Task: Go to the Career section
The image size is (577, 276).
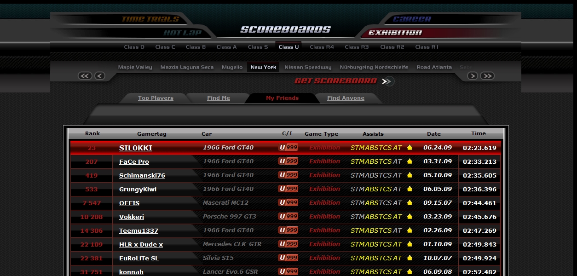Action: click(x=412, y=19)
